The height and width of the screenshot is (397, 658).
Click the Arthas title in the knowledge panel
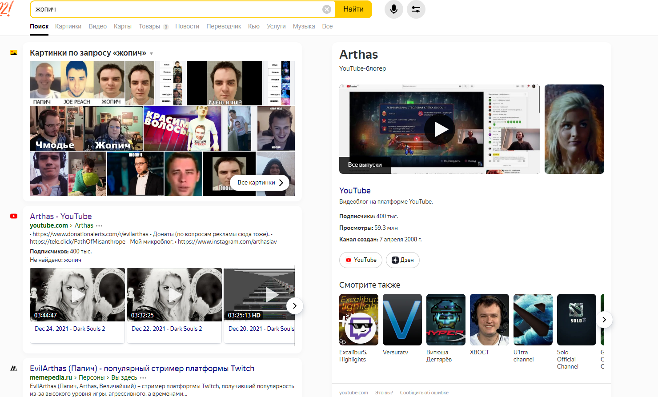pyautogui.click(x=359, y=55)
